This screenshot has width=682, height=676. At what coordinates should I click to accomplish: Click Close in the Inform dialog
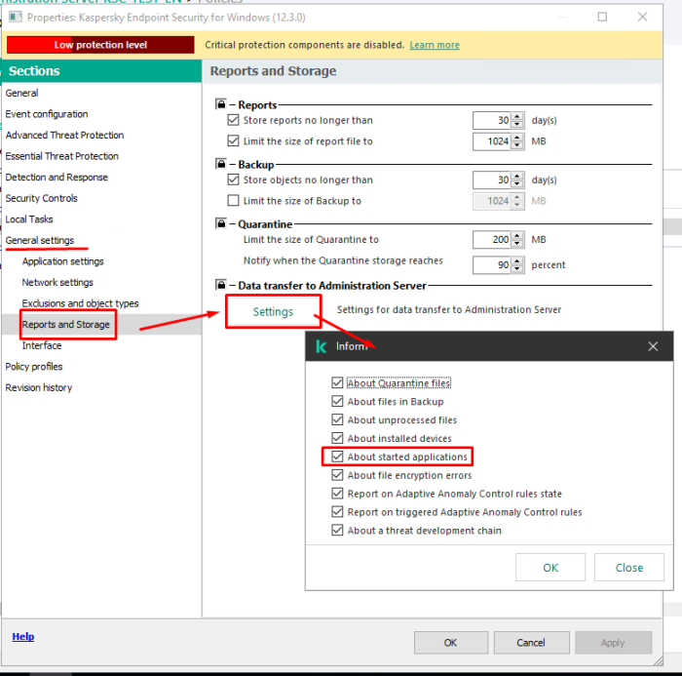tap(629, 567)
